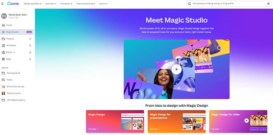
Task: Click the .NET Web Academy folder icon
Action: (x=3, y=100)
